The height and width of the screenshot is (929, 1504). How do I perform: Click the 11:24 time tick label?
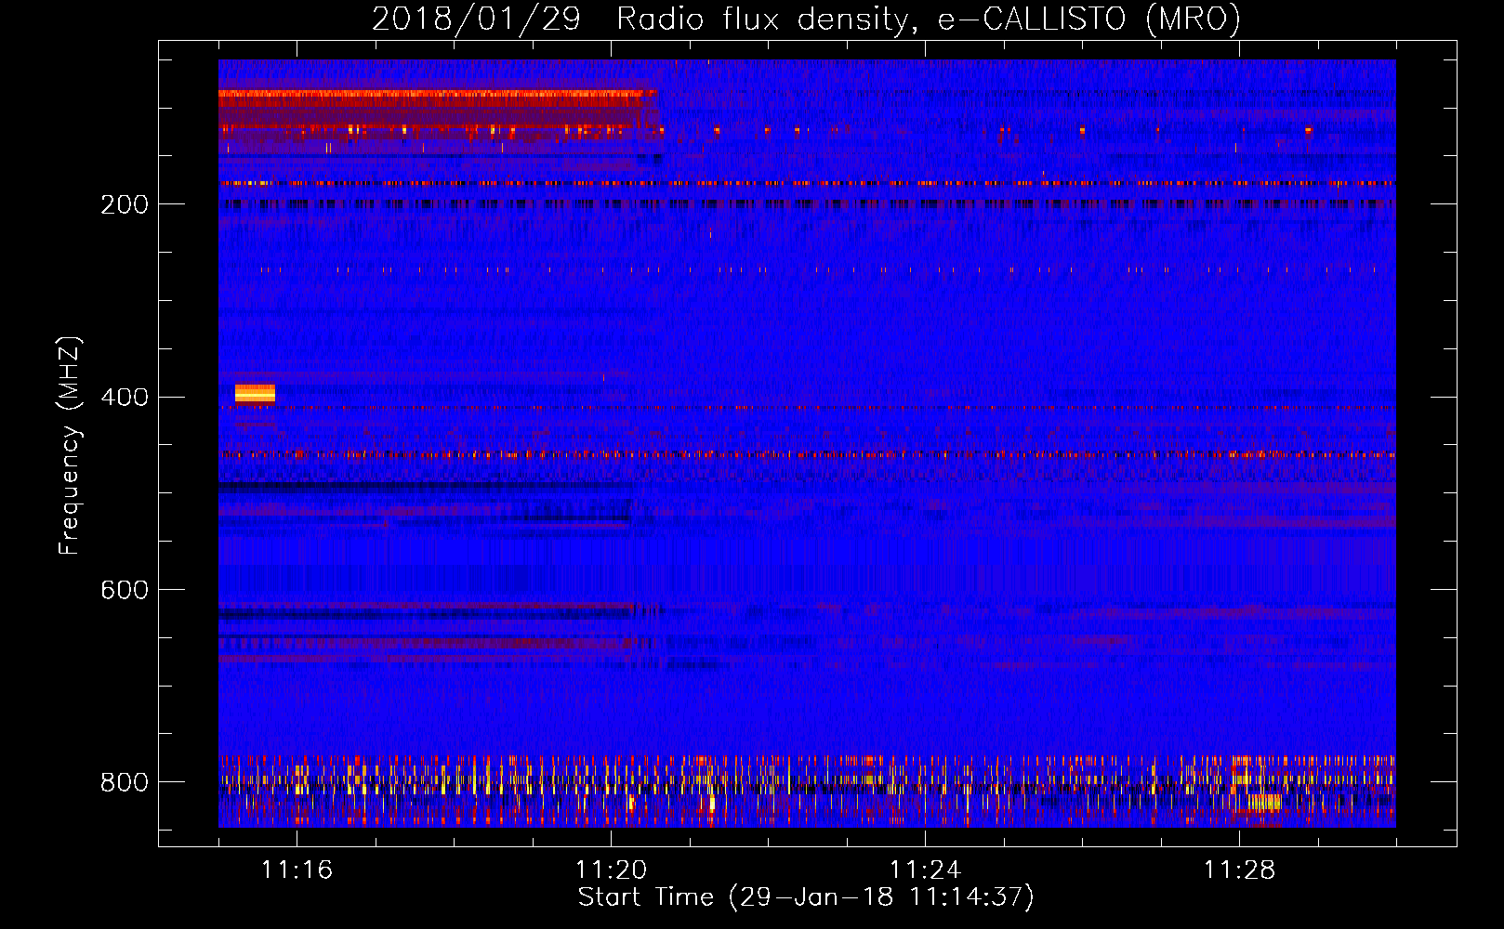click(x=925, y=870)
